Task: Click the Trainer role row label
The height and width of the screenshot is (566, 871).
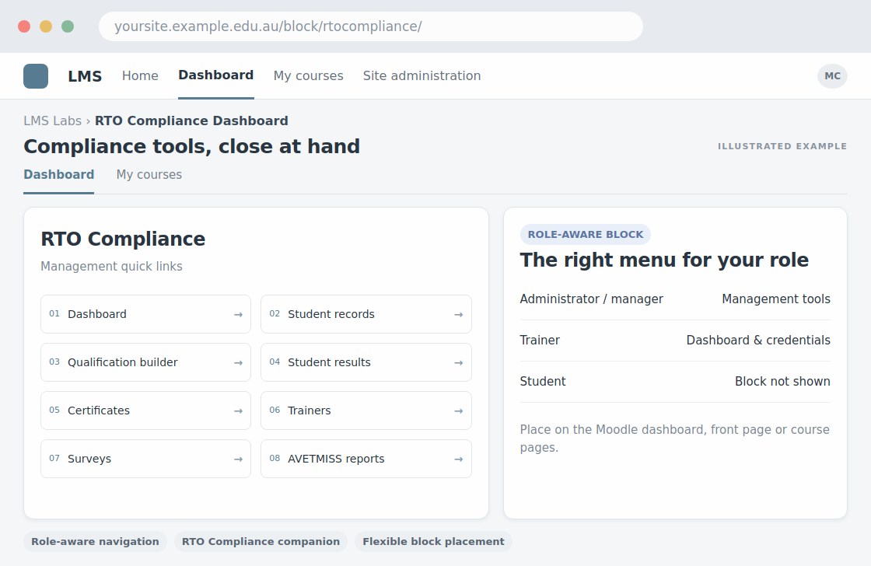Action: pyautogui.click(x=540, y=340)
